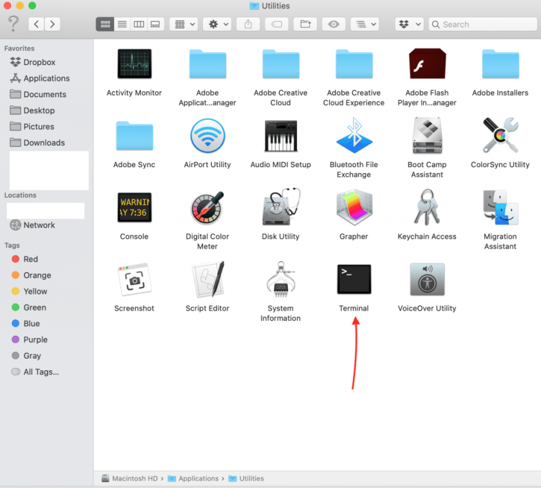The image size is (541, 488).
Task: Open the Console app
Action: [x=134, y=207]
